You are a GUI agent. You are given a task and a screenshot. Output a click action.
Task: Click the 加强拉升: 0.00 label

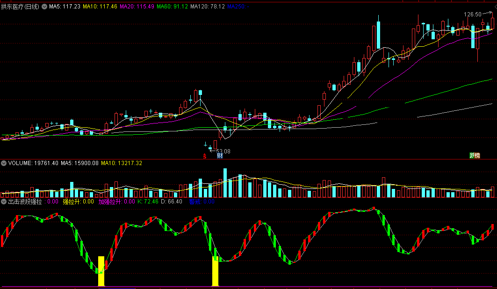(116, 202)
